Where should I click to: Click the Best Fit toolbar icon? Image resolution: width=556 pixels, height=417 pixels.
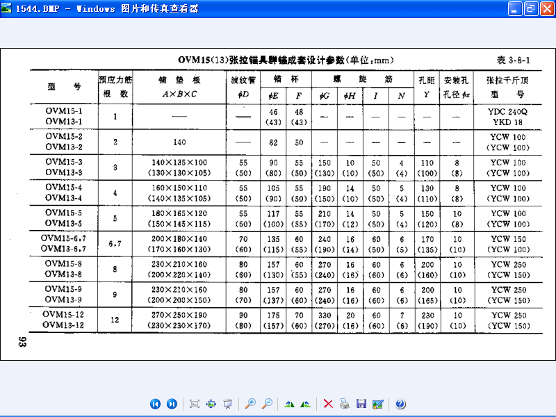coord(195,404)
